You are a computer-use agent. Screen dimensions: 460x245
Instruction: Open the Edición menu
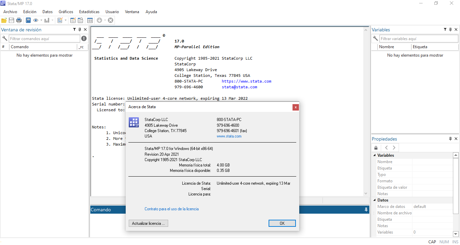(30, 12)
